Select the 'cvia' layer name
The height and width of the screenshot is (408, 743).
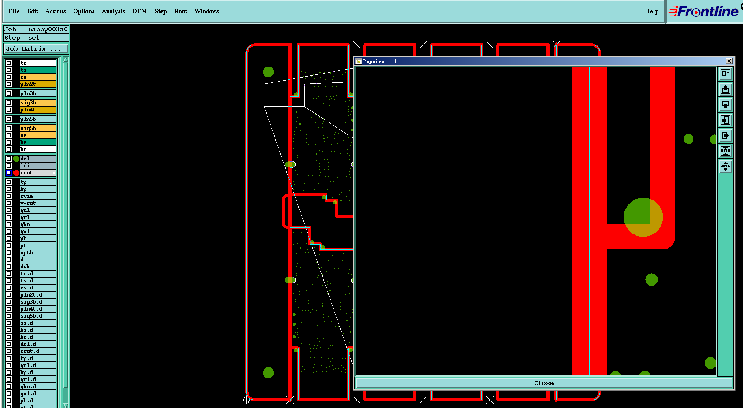(x=37, y=196)
